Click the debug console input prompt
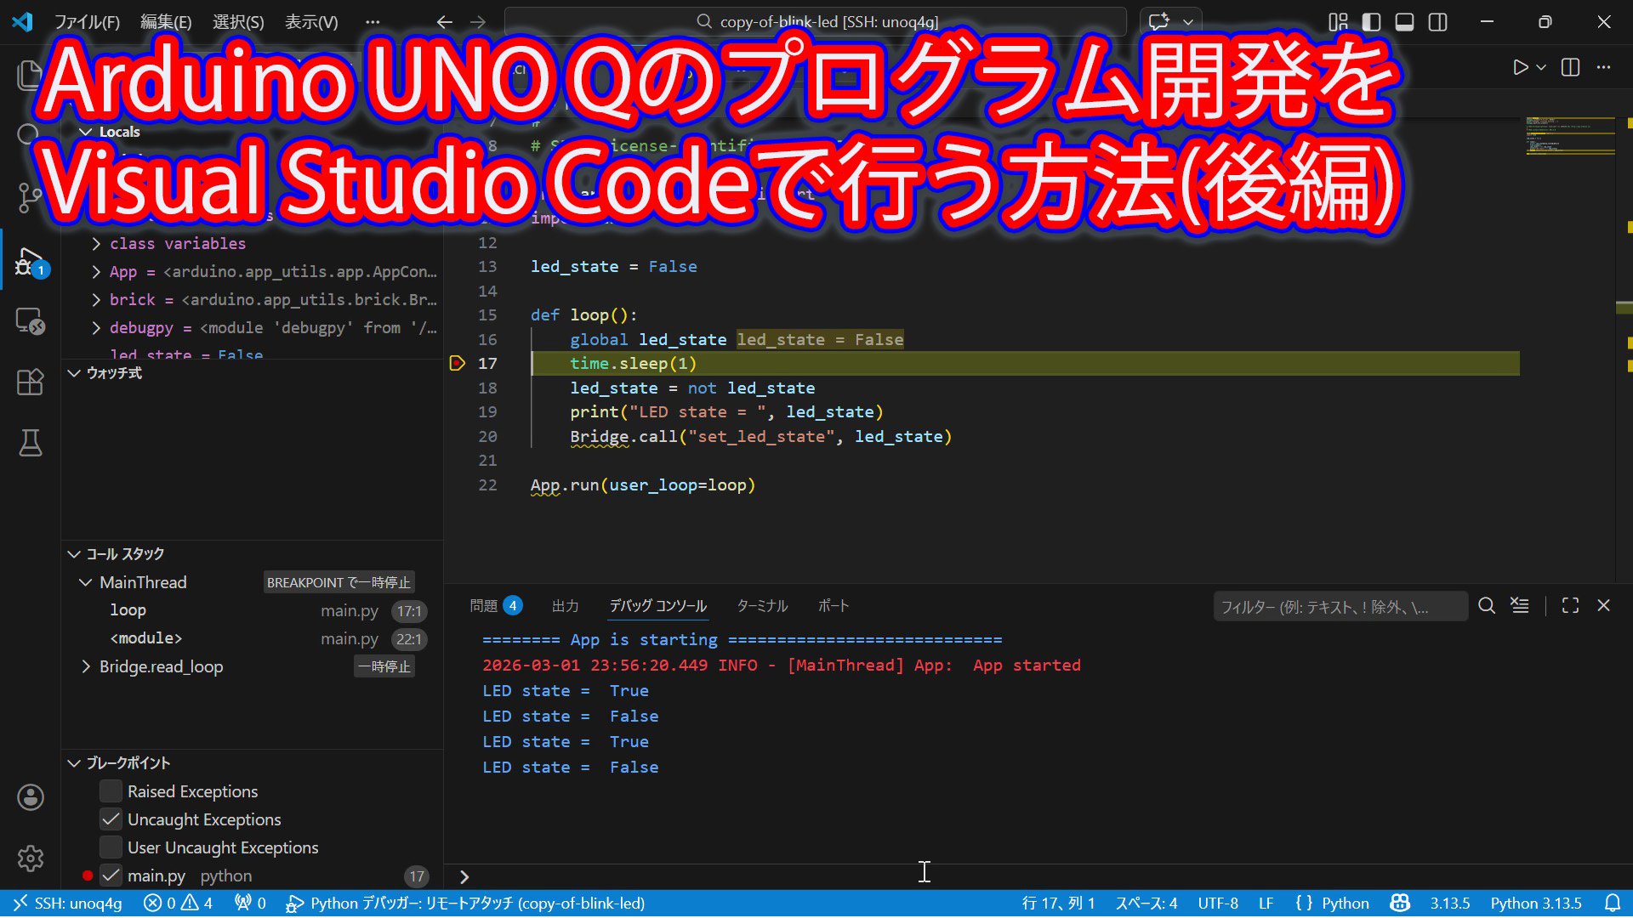 [1038, 876]
